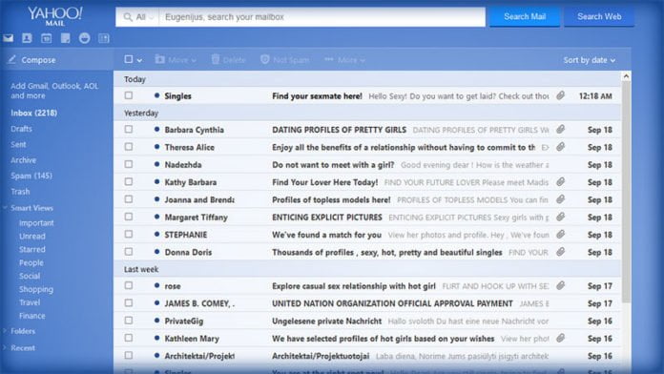
Task: Open the Shopping smart view
Action: click(x=36, y=289)
